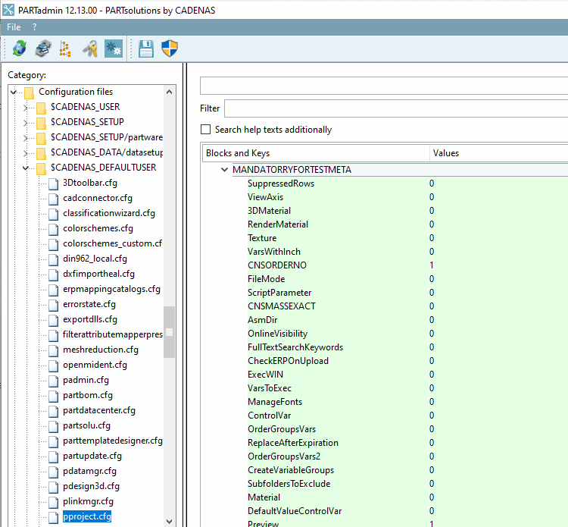
Task: Enable Search help texts additionally checkbox
Action: click(205, 130)
